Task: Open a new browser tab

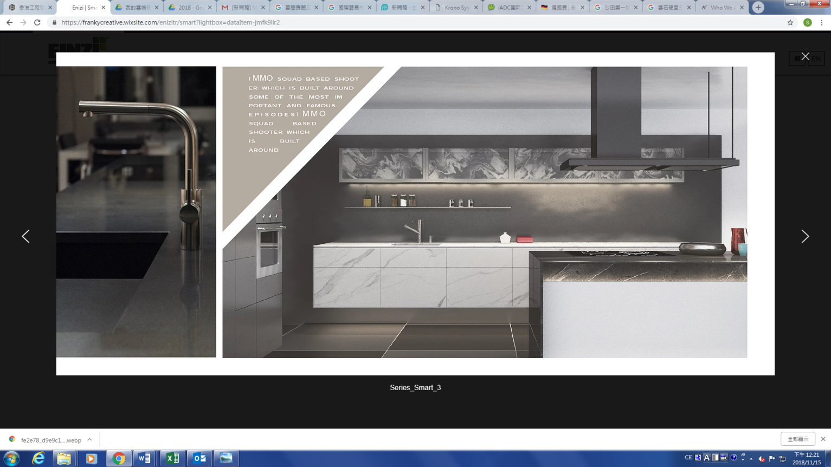Action: [758, 7]
